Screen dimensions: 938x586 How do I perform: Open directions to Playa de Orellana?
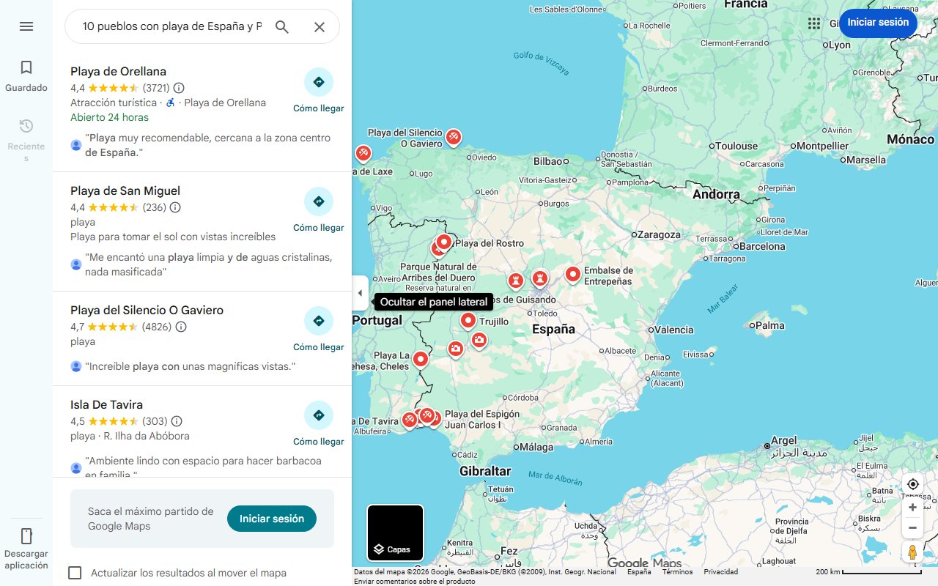click(x=318, y=81)
